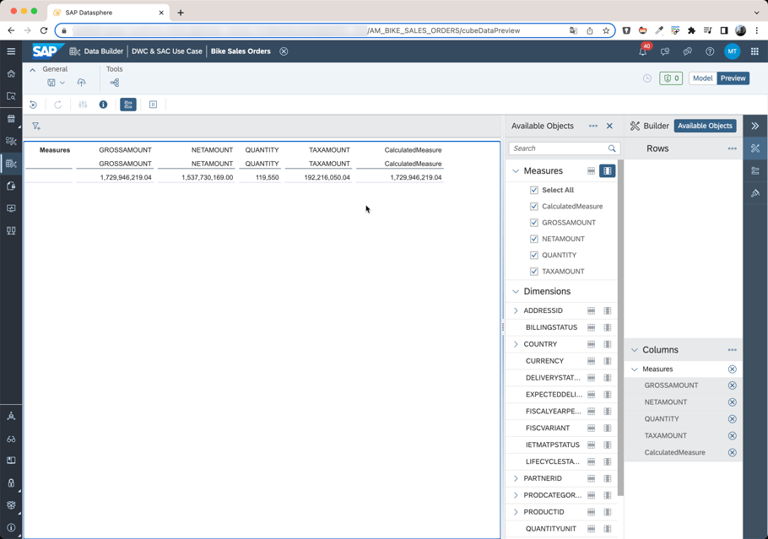The width and height of the screenshot is (768, 539).
Task: Collapse the right side panel arrows
Action: (755, 126)
